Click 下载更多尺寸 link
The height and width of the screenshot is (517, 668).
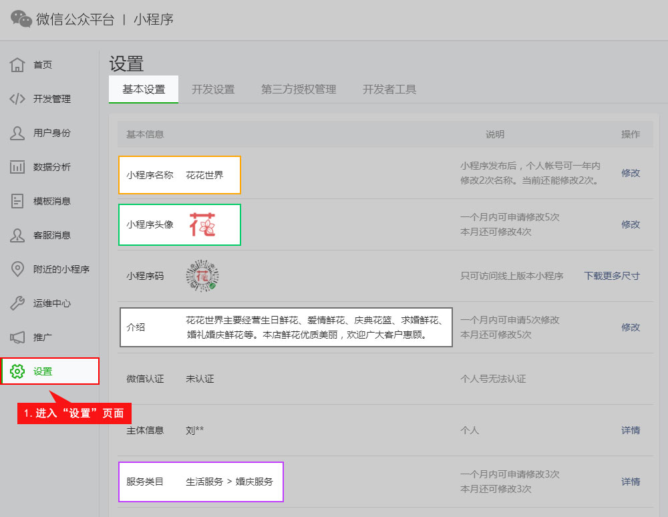pos(612,276)
